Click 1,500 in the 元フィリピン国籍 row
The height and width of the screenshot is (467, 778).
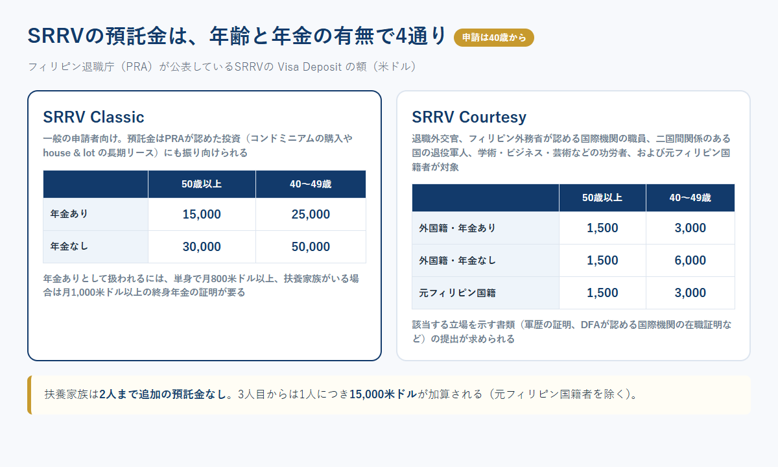click(x=602, y=293)
